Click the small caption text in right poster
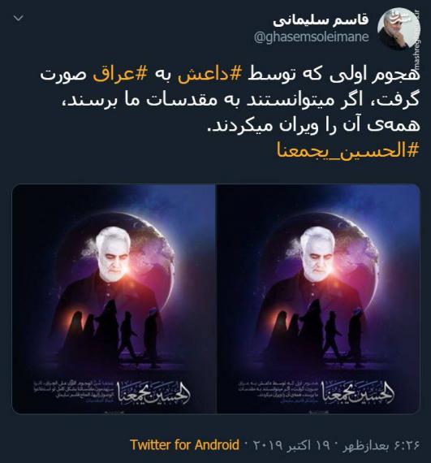 tap(278, 392)
